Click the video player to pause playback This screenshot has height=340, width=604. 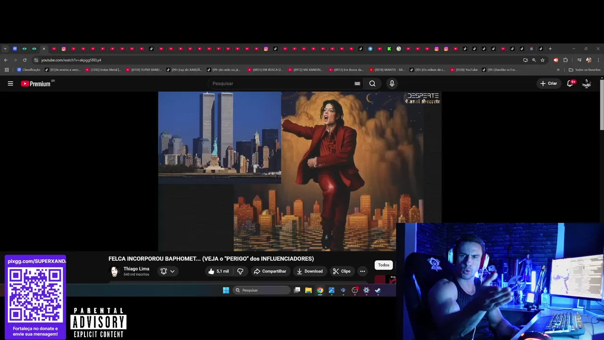pyautogui.click(x=300, y=171)
